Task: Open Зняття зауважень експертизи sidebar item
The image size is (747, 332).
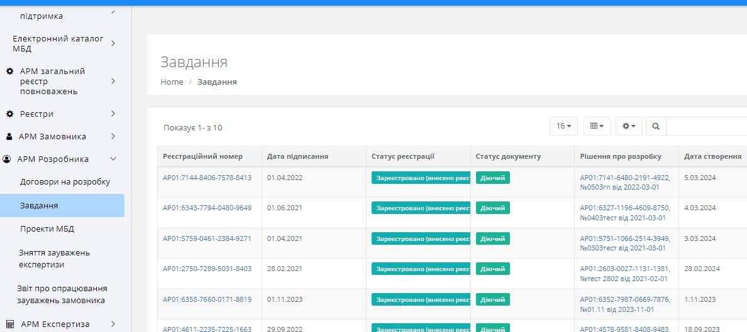Action: tap(54, 259)
